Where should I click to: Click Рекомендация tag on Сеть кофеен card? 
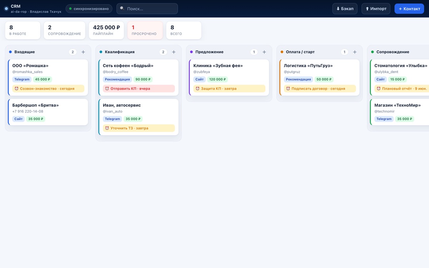(117, 79)
